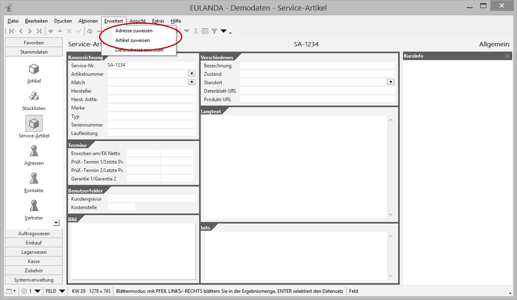
Task: Click into the Hersteller field
Action: coord(151,91)
